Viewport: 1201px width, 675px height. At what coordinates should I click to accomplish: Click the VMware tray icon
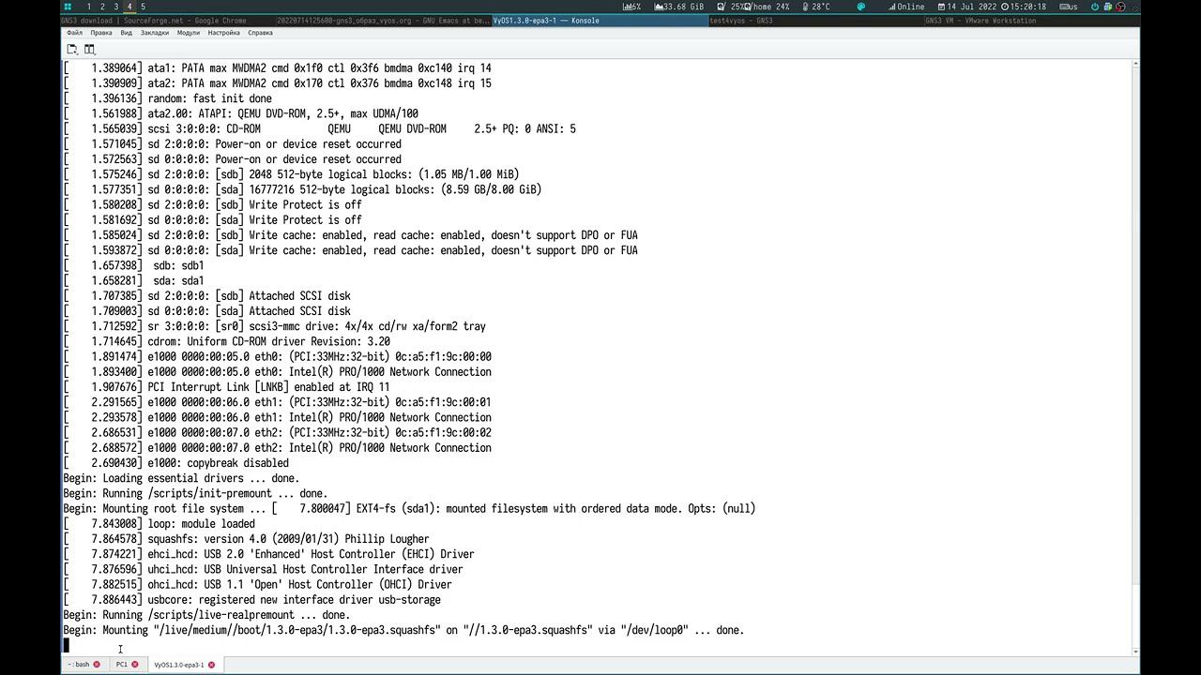tap(1108, 7)
